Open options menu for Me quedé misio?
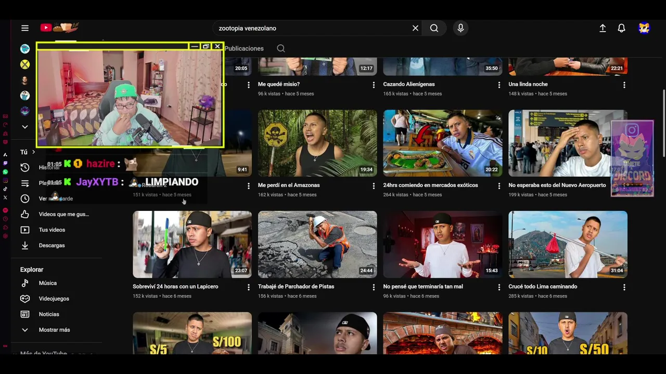The image size is (666, 374). [x=373, y=85]
